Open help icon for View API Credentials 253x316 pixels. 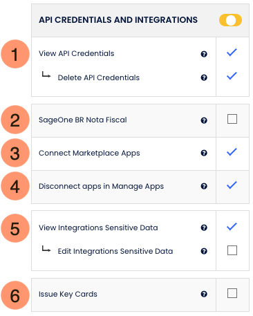point(204,54)
